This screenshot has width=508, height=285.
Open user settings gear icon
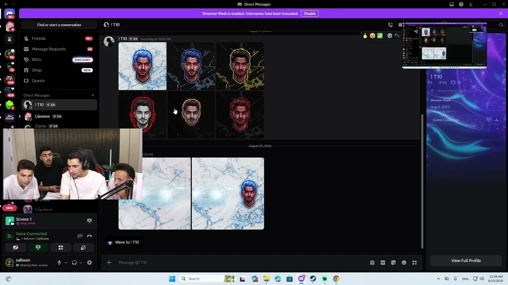coord(89,262)
